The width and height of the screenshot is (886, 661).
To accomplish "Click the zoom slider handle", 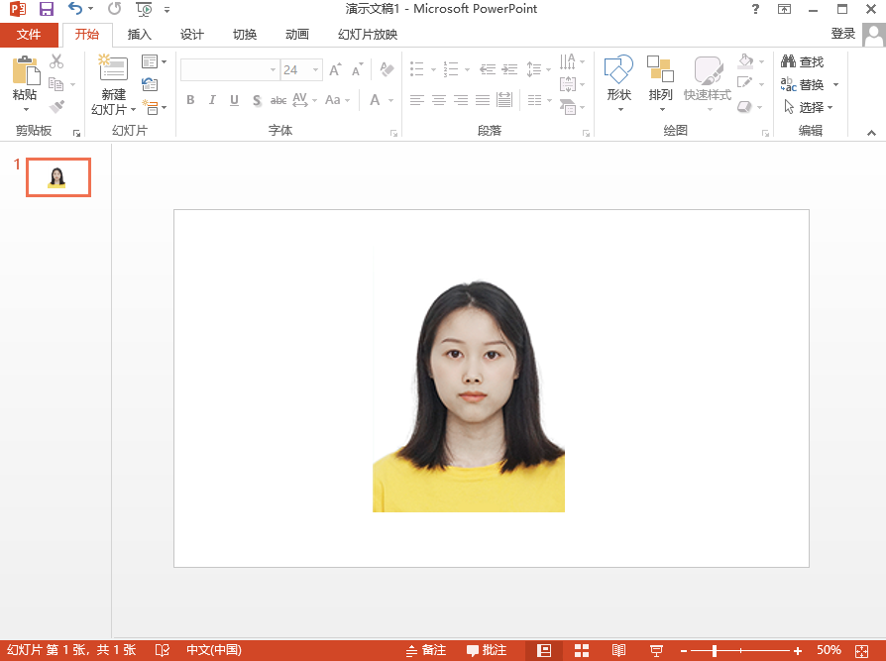I will [x=715, y=651].
